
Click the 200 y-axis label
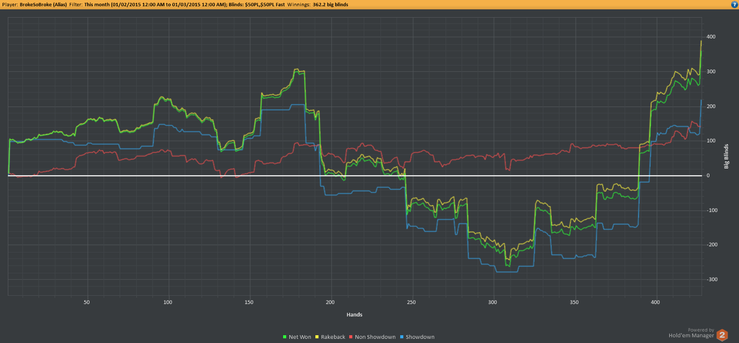tap(711, 107)
